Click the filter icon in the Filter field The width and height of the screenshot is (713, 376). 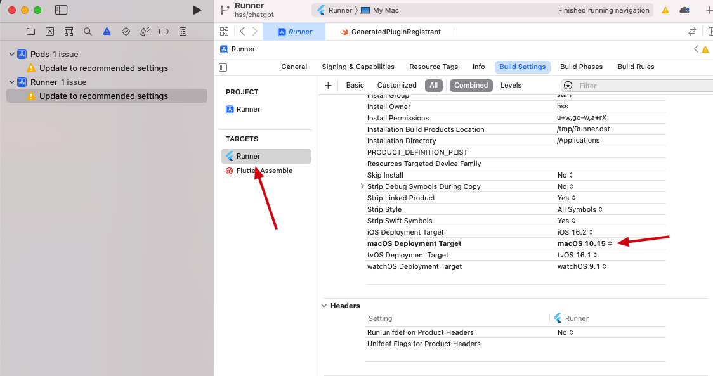tap(568, 86)
